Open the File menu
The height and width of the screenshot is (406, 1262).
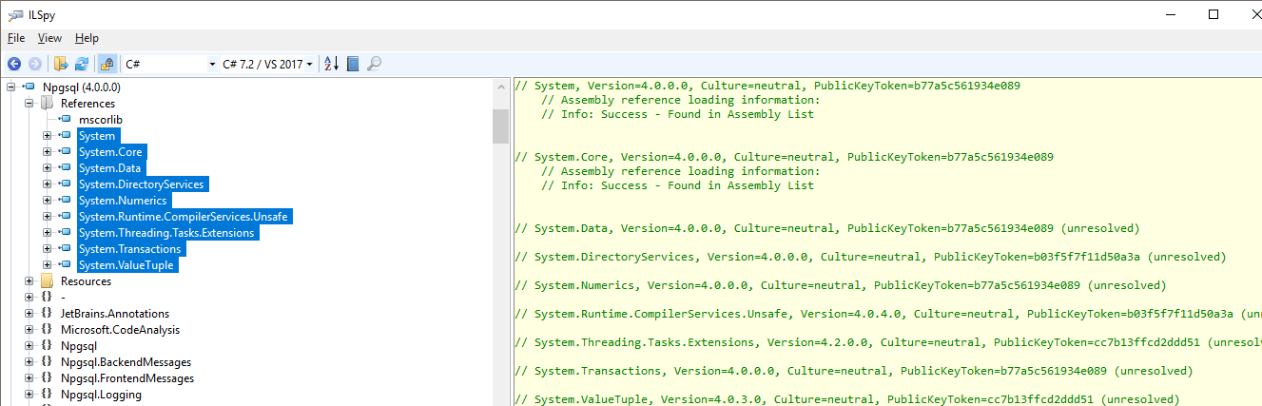coord(16,38)
